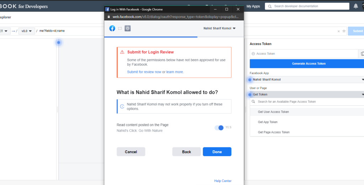Click the Search for an Available Page Access Token field

pos(307,101)
